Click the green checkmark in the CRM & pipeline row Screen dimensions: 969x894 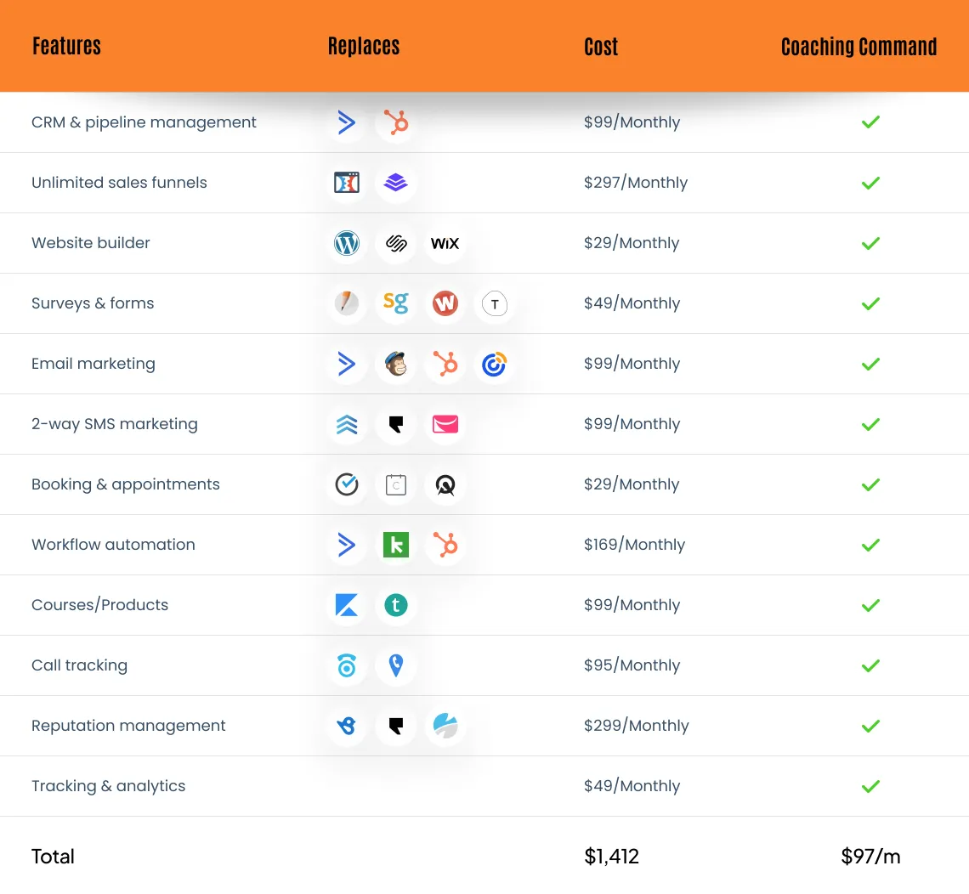click(870, 122)
